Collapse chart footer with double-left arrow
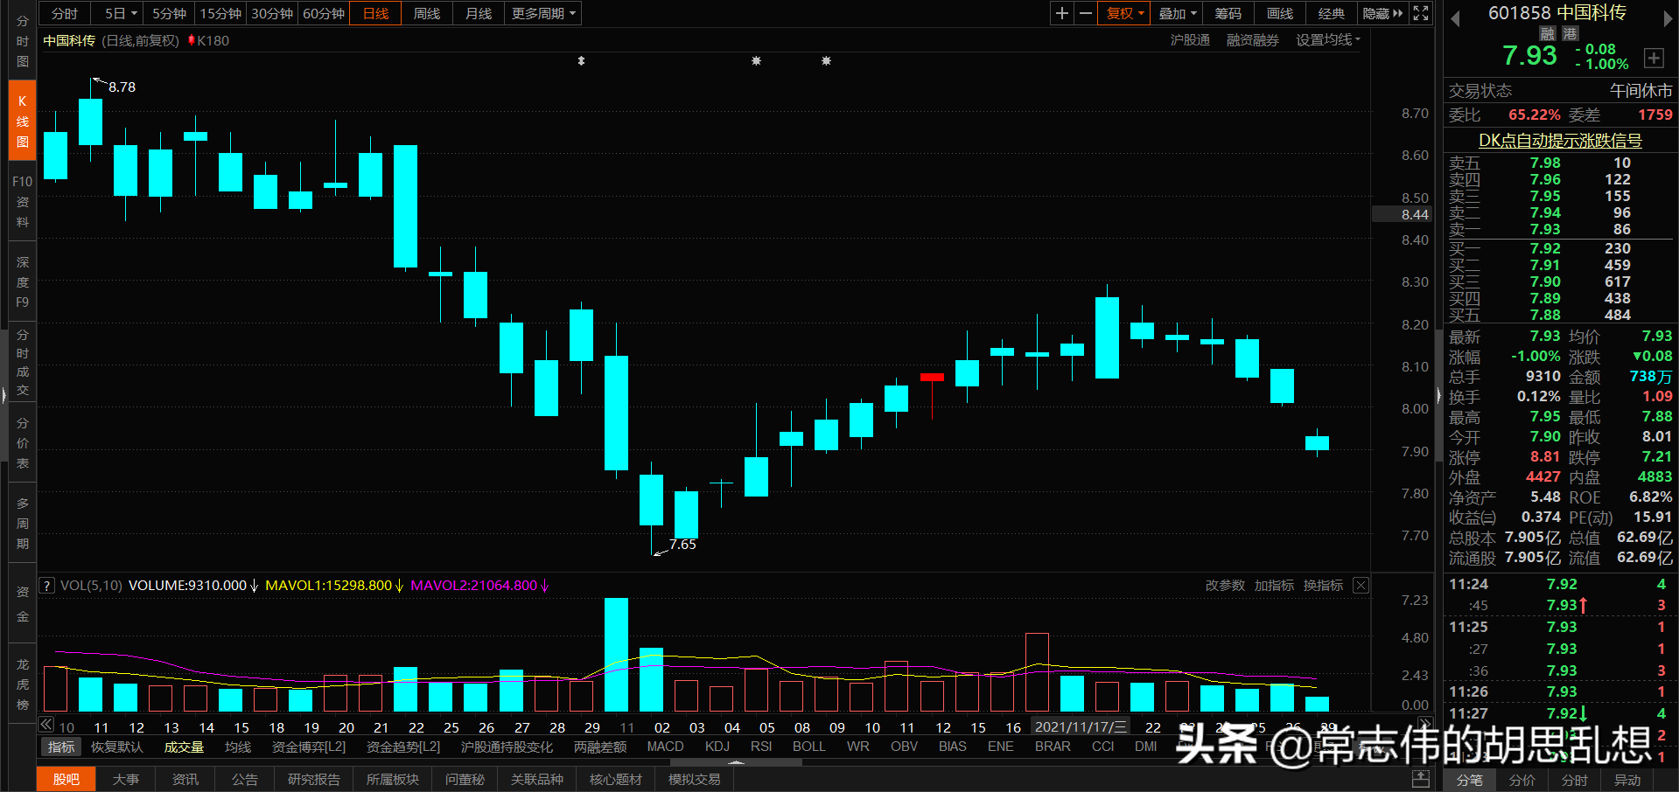This screenshot has width=1679, height=792. (x=45, y=725)
